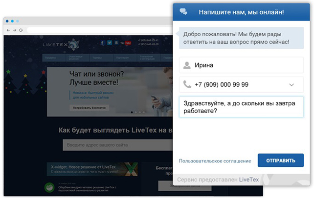The width and height of the screenshot is (315, 198).
Task: Click the Введите адрес вашего сайта field
Action: 118,145
